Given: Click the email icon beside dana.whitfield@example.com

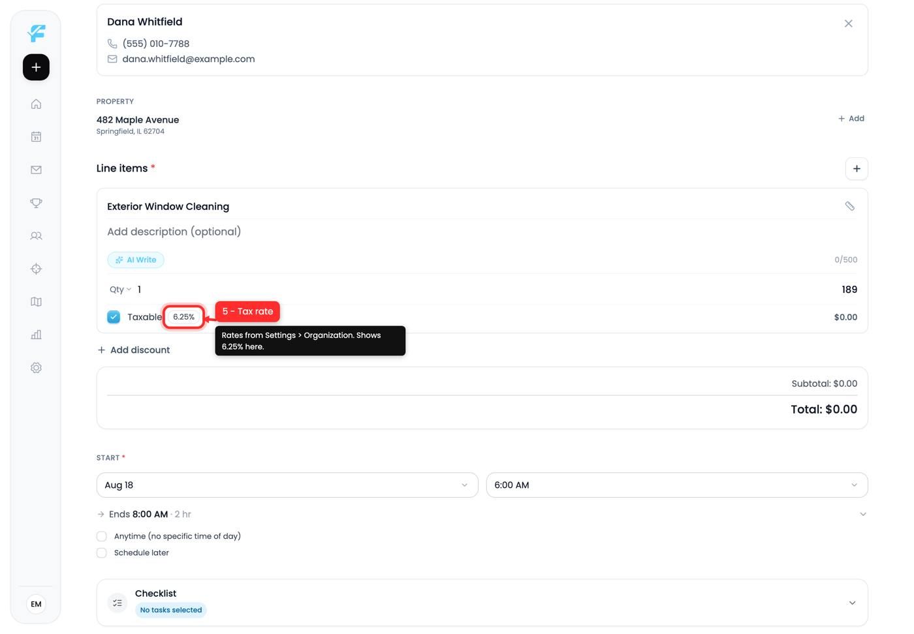Looking at the screenshot, I should (112, 59).
